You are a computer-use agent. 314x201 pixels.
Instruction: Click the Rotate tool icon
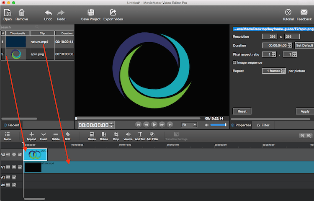point(104,134)
